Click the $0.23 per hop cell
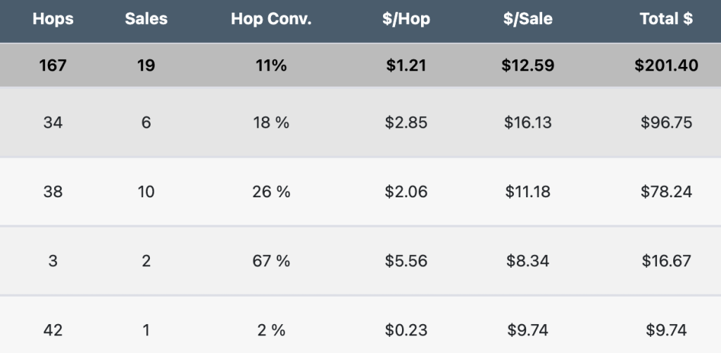 click(x=406, y=330)
